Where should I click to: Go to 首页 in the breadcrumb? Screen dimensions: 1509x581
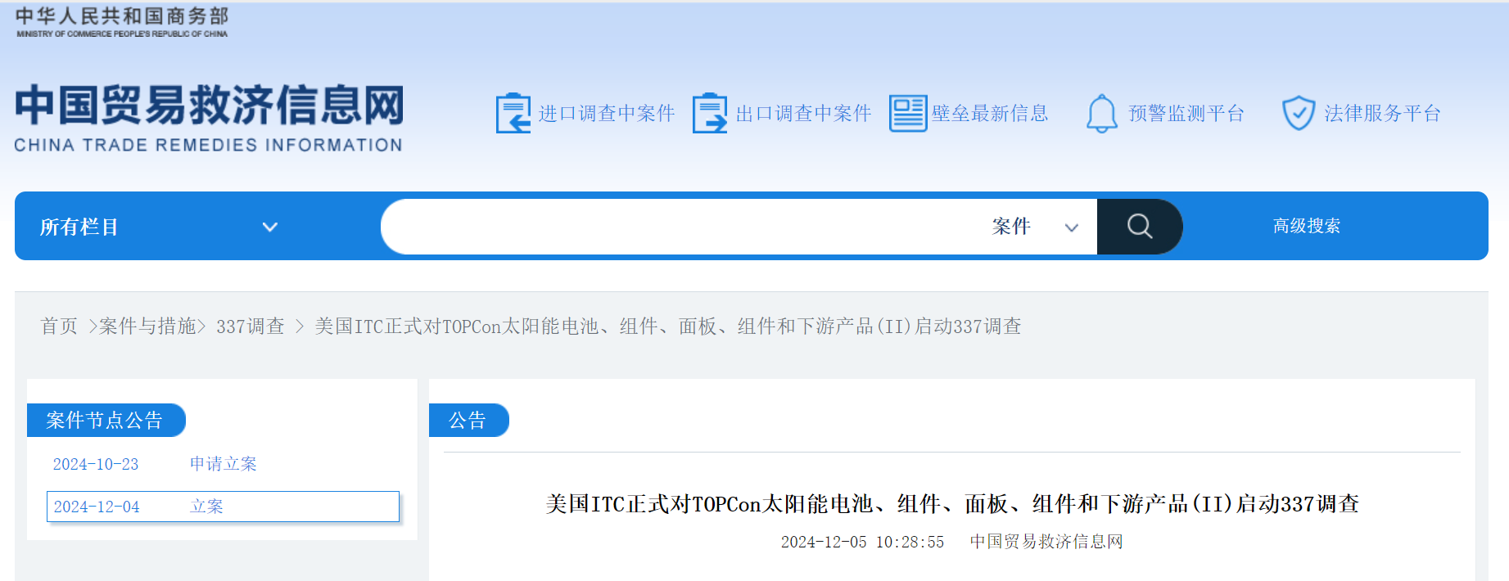[x=59, y=327]
